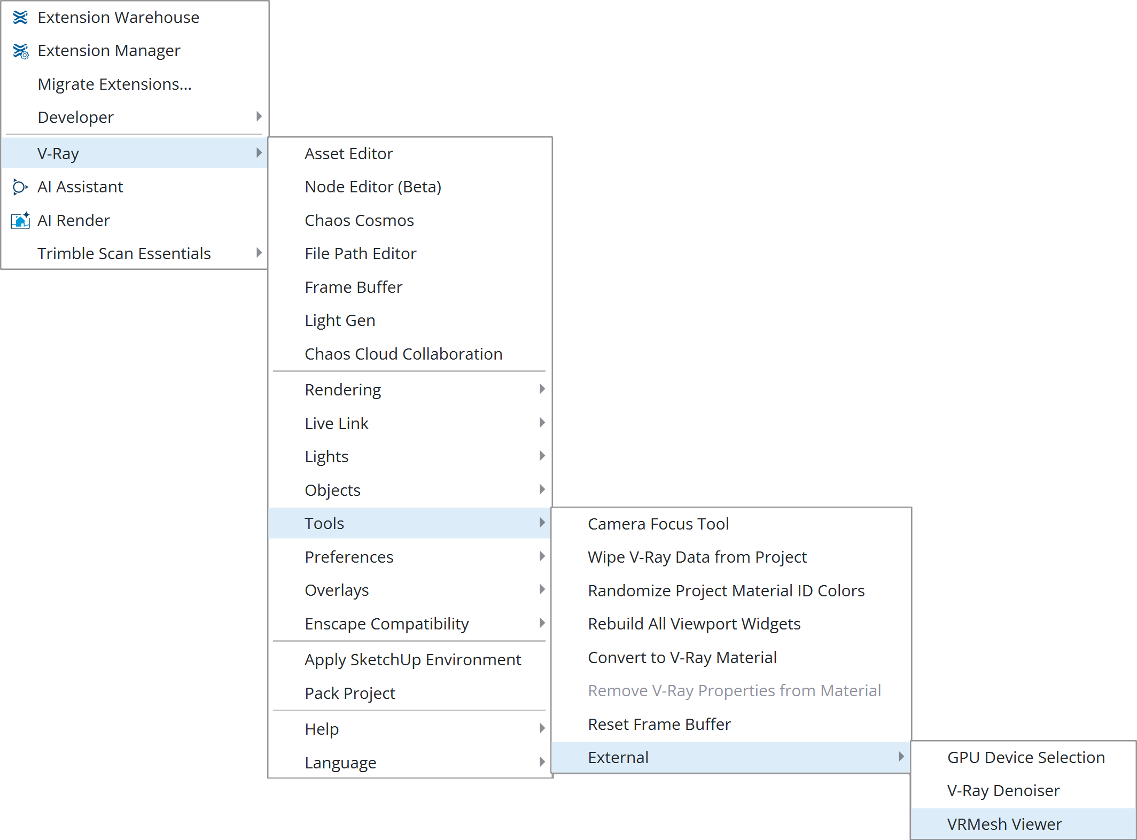
Task: Launch V-Ray Denoiser
Action: (1023, 791)
